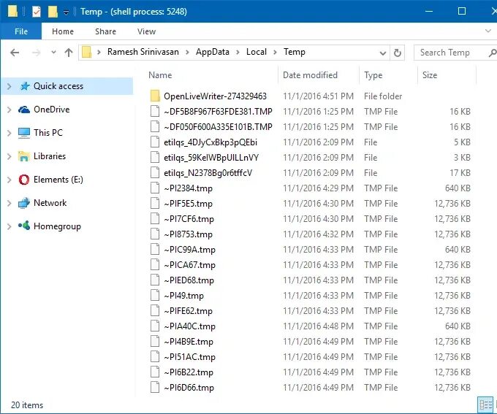Click AppData in the address path

click(x=213, y=52)
